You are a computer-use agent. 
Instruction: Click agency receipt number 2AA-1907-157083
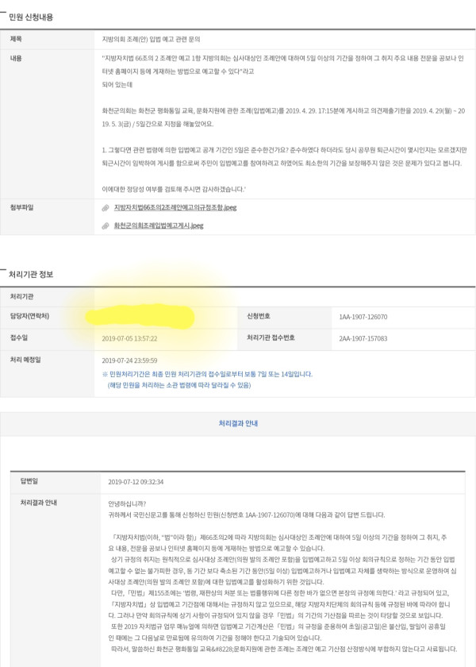click(x=363, y=338)
